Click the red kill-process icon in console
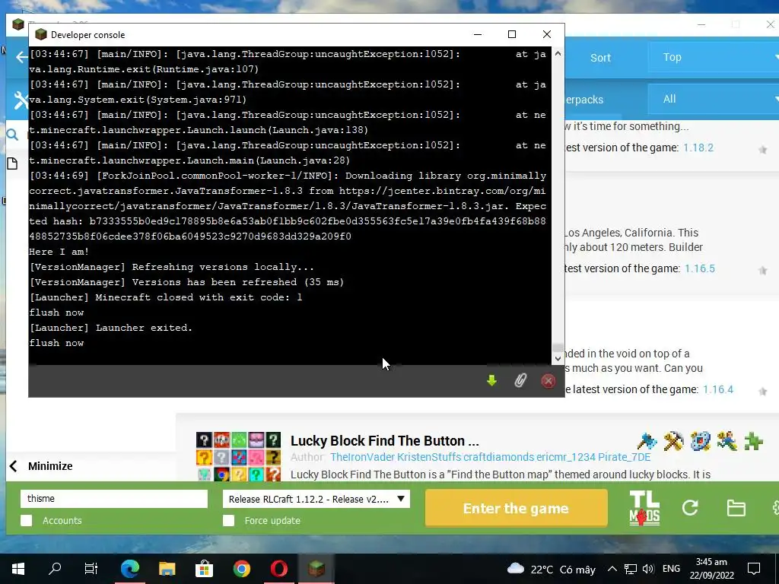 [x=548, y=381]
